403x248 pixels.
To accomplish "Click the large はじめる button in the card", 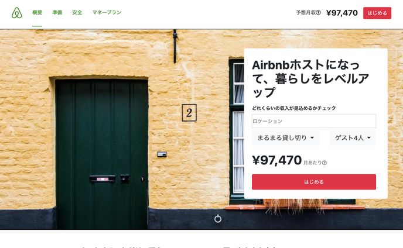I will 314,182.
